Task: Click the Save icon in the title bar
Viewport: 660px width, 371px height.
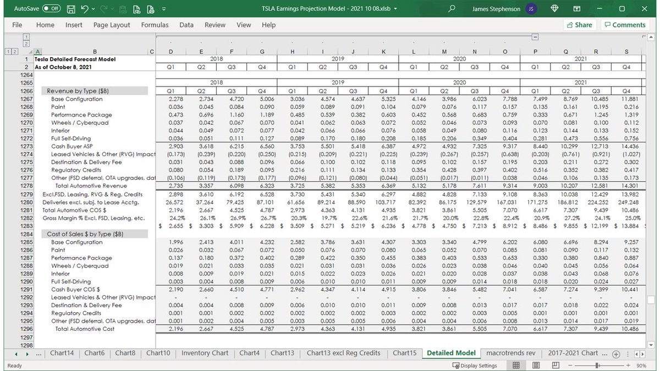Action: (x=71, y=9)
